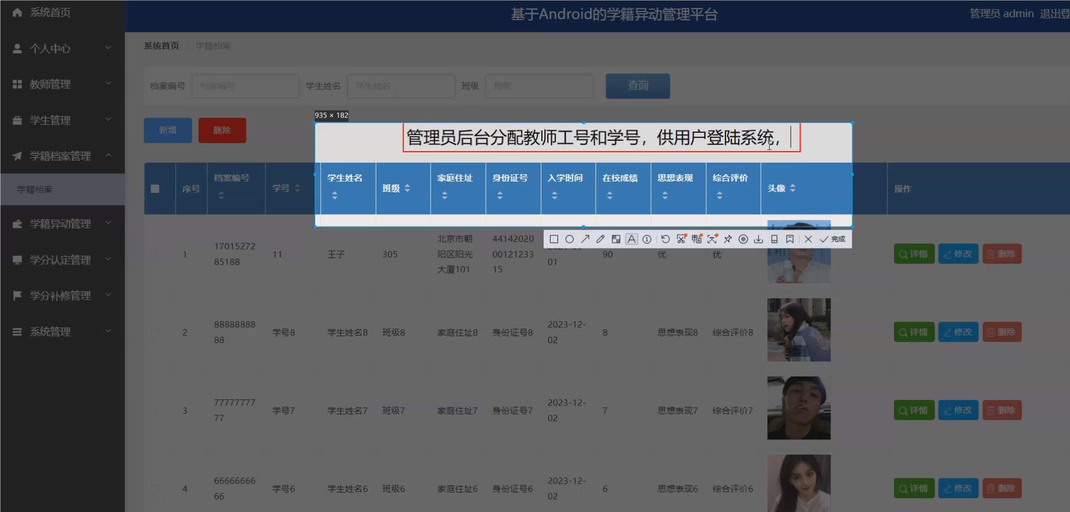Viewport: 1070px width, 512px height.
Task: Click the scissors long-screenshot icon
Action: (x=682, y=239)
